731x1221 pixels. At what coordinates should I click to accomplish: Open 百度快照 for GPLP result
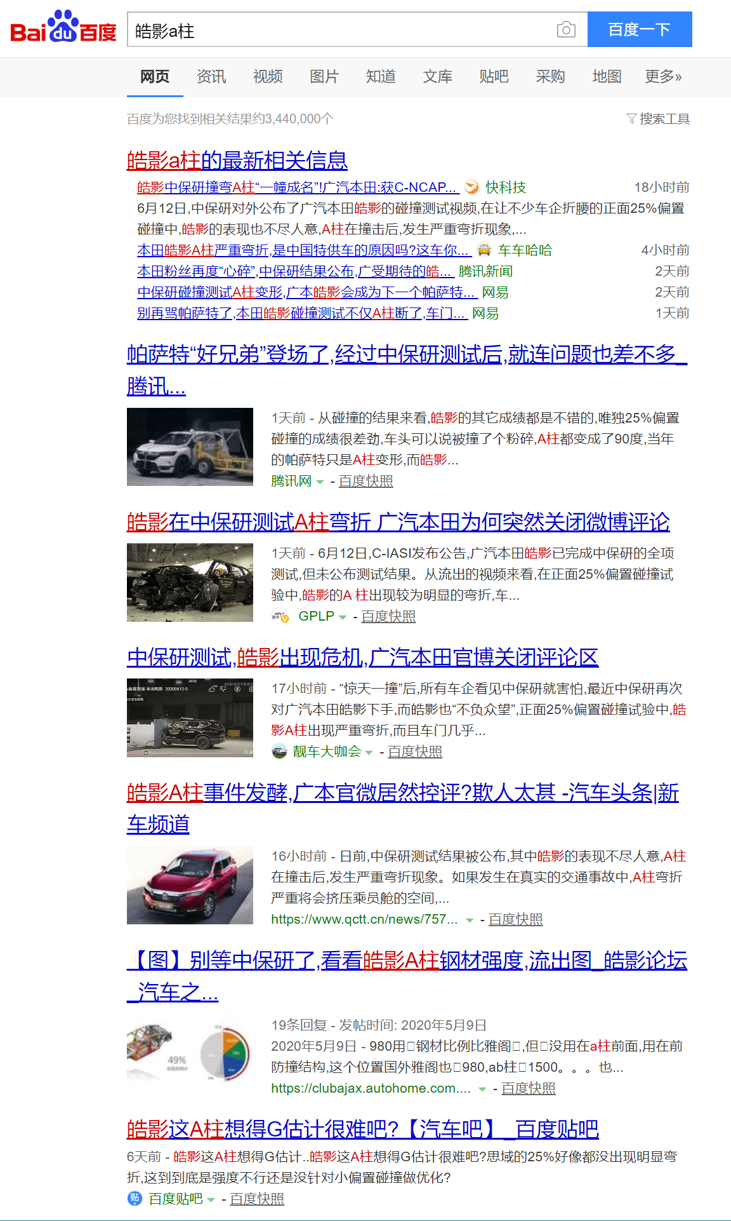coord(389,616)
